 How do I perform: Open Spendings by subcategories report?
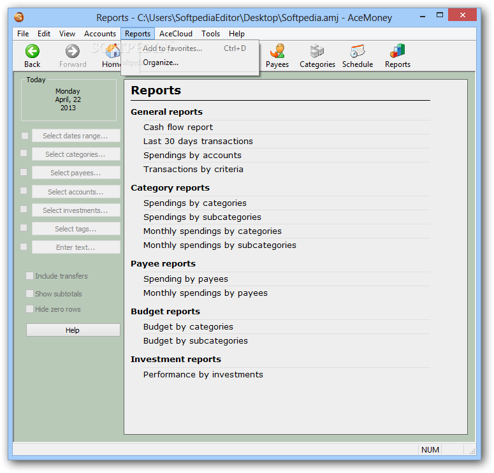(x=202, y=217)
